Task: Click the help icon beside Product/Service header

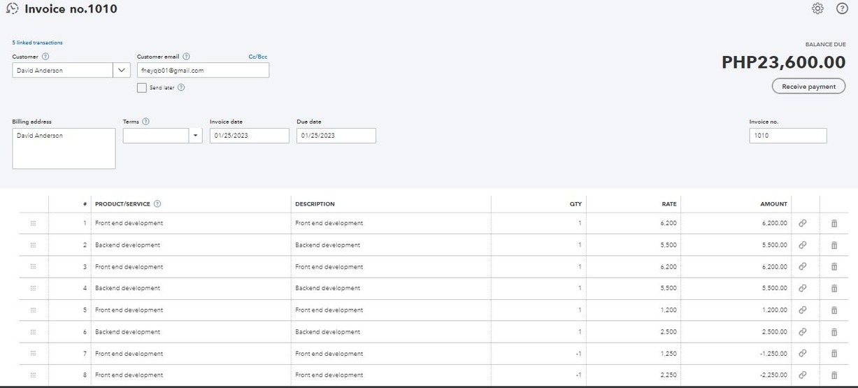Action: (x=157, y=204)
